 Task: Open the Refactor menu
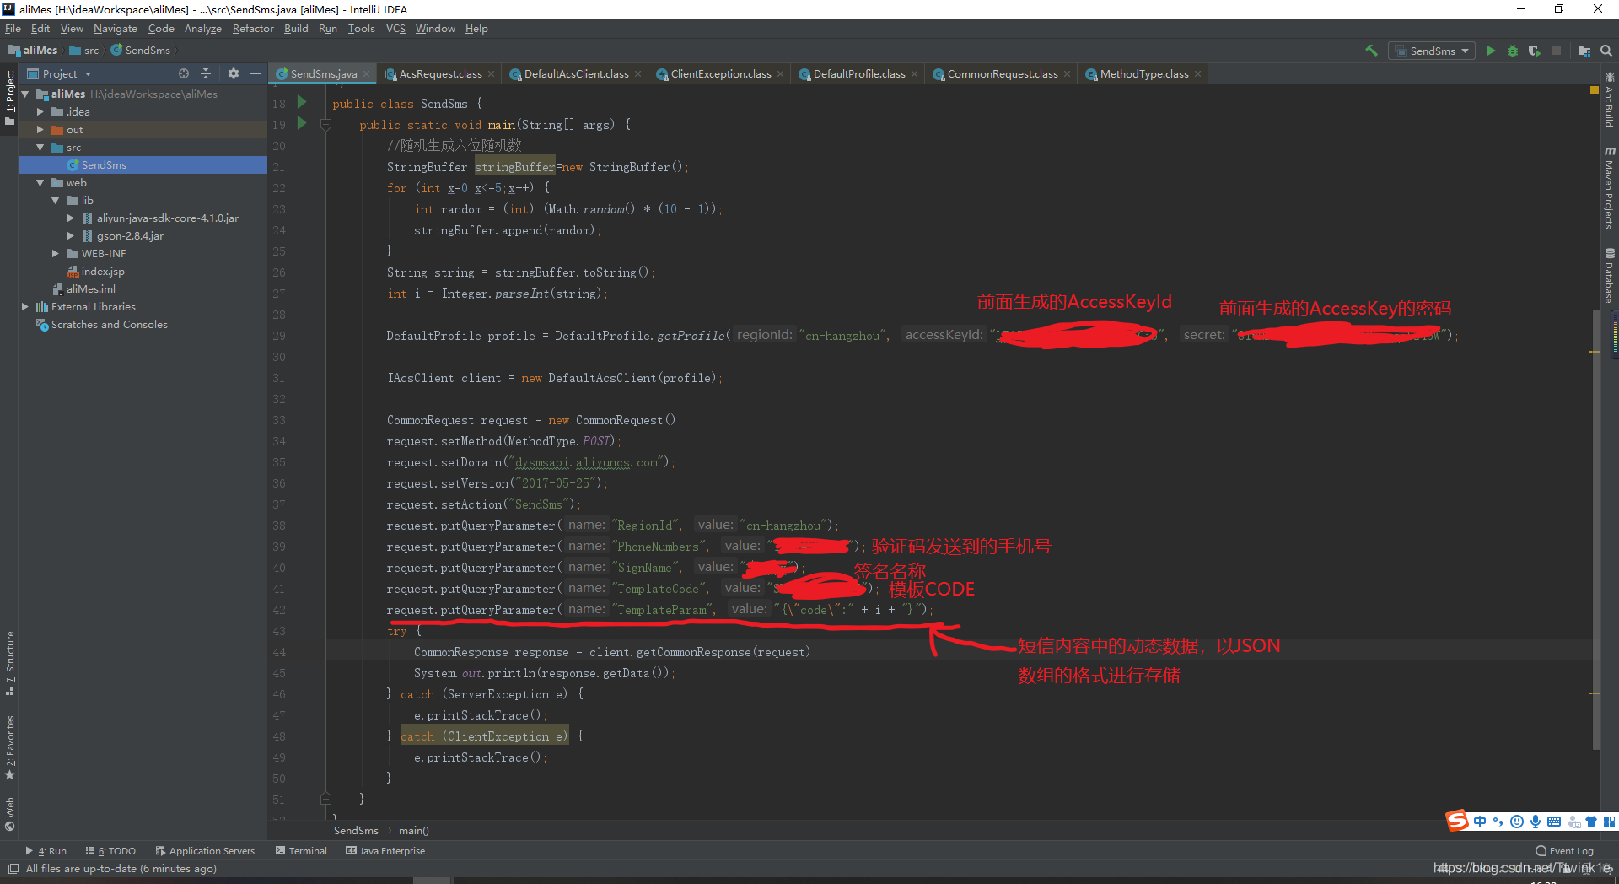tap(253, 28)
